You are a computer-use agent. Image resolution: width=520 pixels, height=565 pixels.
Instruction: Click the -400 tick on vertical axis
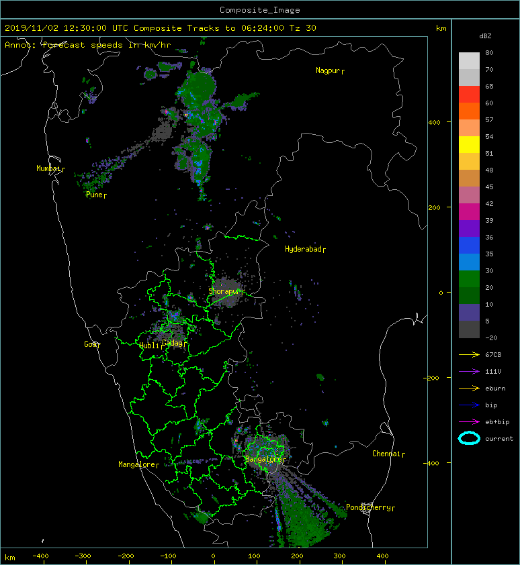[x=431, y=463]
